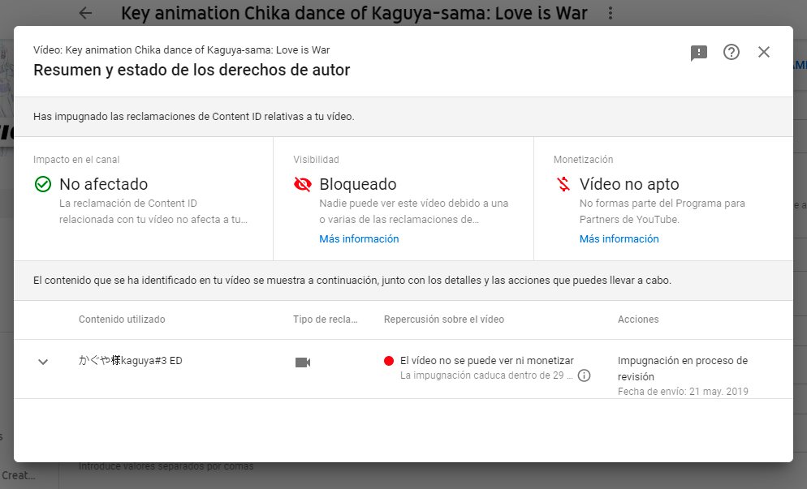Click the 'Tipo de recla...' column header
This screenshot has height=489, width=807.
[326, 319]
